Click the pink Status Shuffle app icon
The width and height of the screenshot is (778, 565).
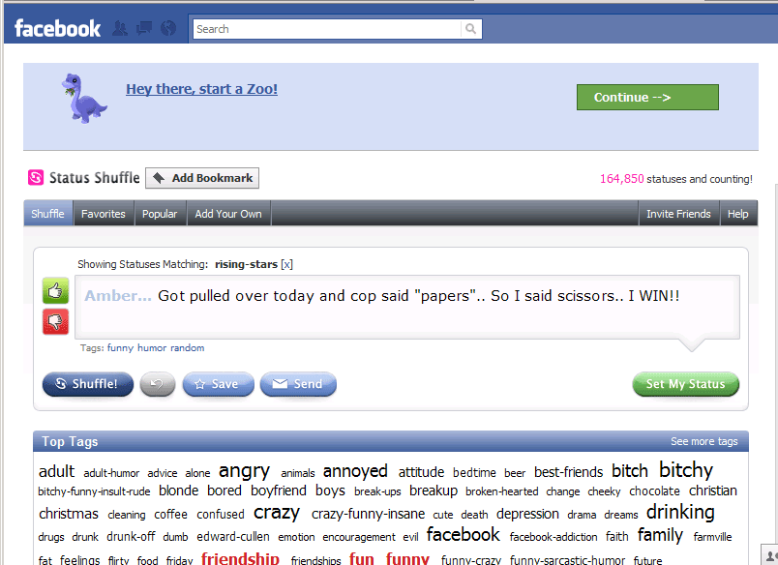36,177
